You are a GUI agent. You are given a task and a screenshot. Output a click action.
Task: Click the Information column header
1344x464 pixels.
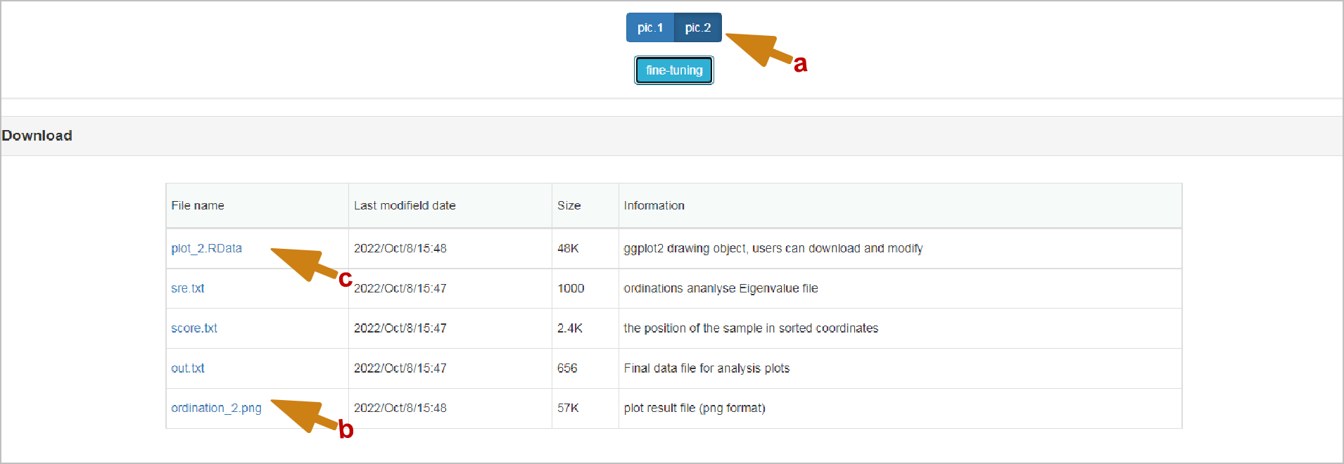[654, 205]
